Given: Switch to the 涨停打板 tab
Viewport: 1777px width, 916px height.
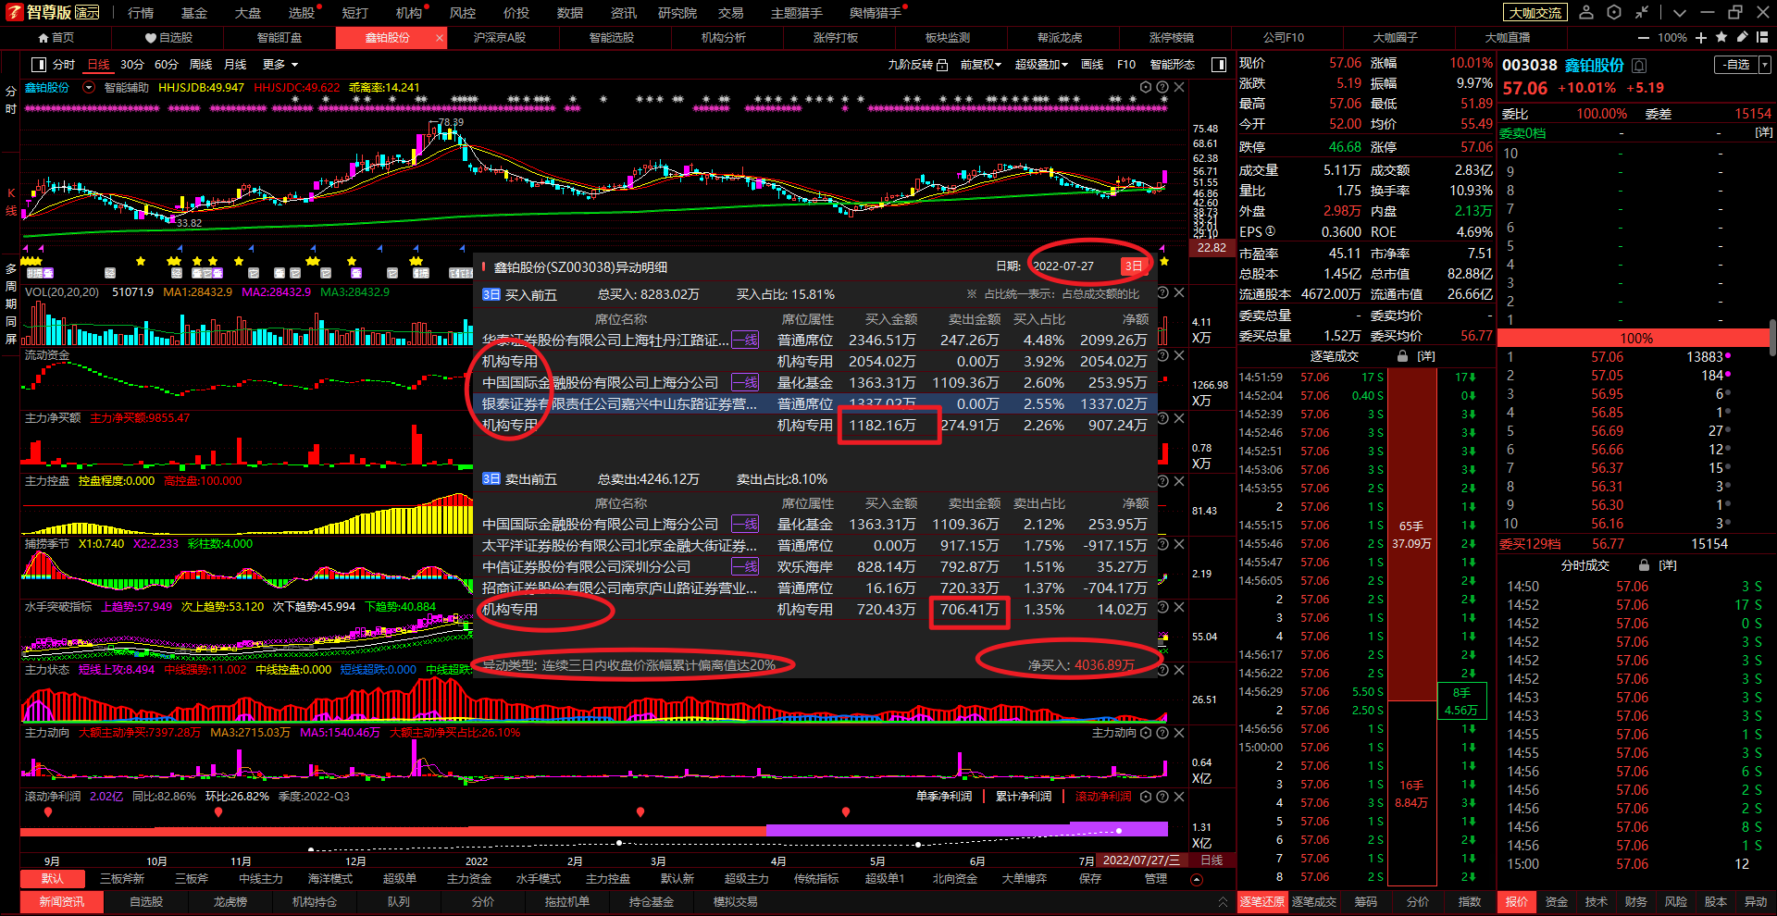Looking at the screenshot, I should pos(836,38).
